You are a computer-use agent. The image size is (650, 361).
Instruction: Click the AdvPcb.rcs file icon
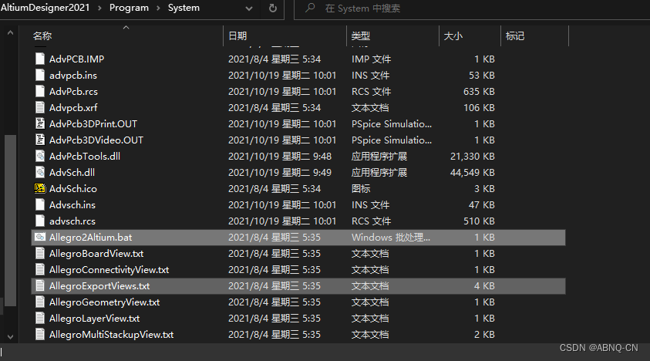[x=40, y=91]
